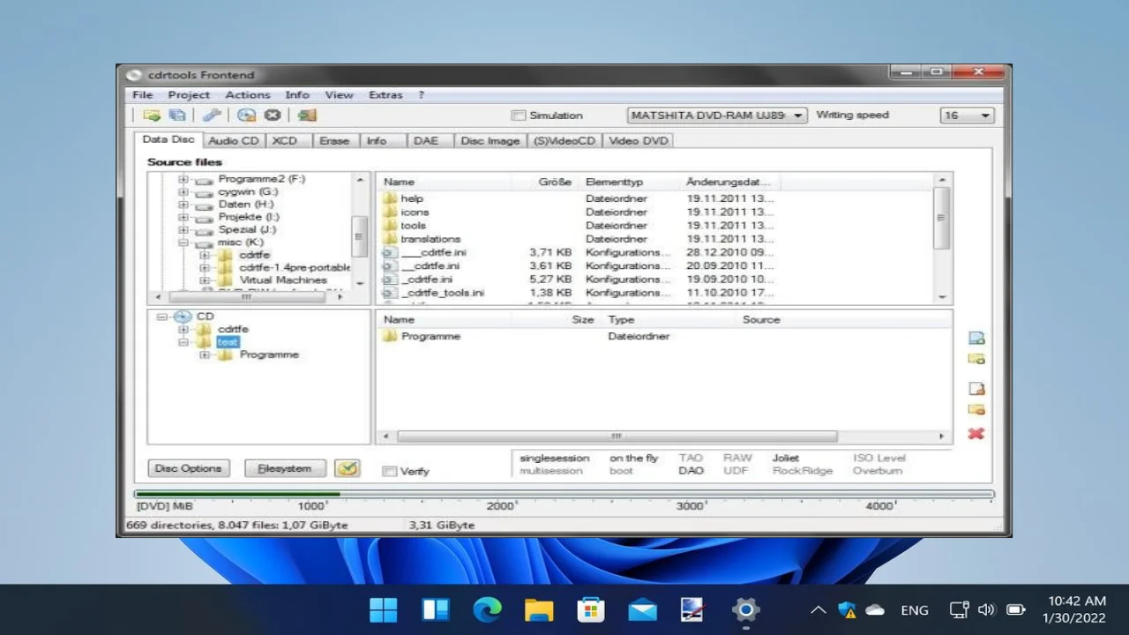Click the exit door toolbar icon

point(307,115)
